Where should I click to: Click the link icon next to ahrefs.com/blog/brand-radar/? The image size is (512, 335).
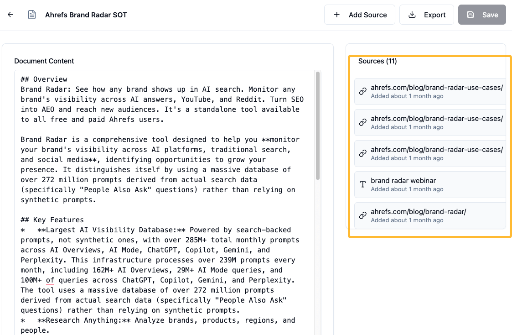coord(362,215)
